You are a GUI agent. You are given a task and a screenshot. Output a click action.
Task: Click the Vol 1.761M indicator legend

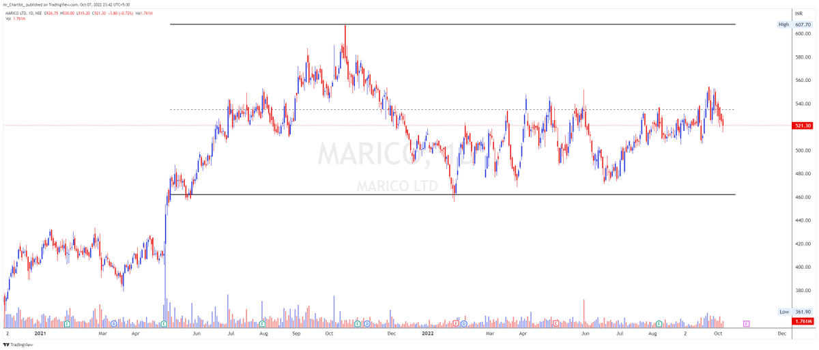[15, 19]
